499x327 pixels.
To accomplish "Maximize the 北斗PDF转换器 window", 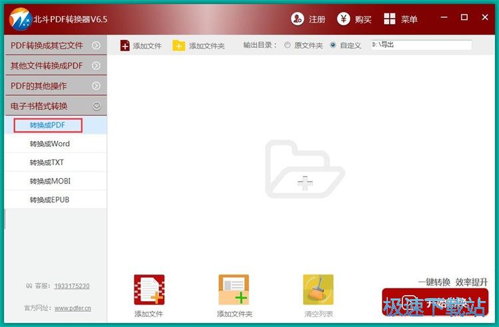I will click(464, 17).
